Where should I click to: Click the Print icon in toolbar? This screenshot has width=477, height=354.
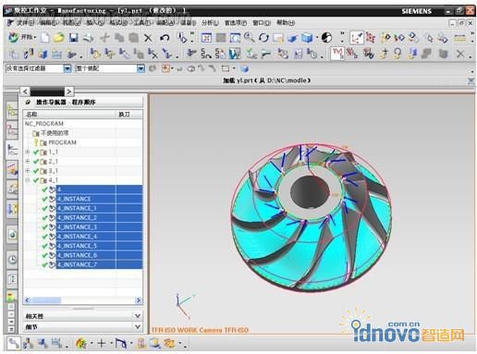click(88, 38)
